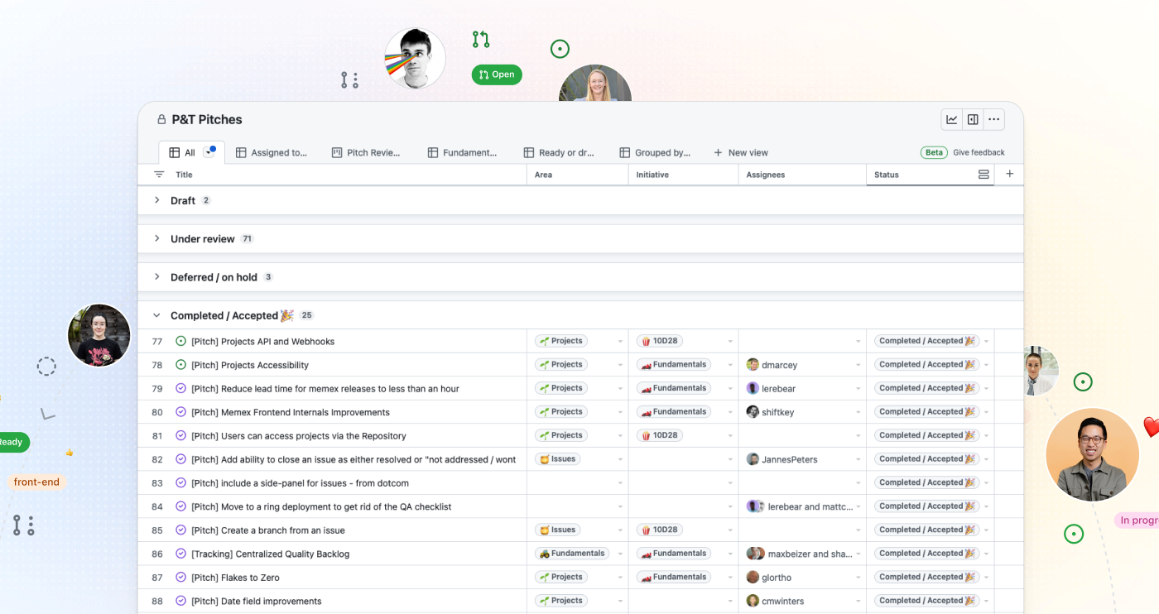Expand the Under review group
1159x614 pixels.
point(156,238)
